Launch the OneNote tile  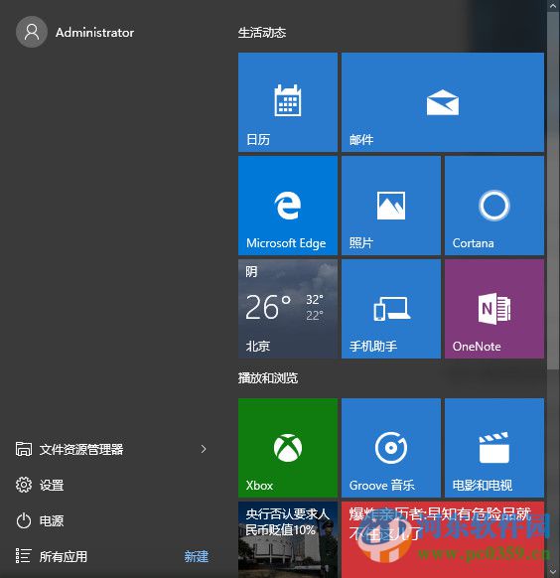494,309
